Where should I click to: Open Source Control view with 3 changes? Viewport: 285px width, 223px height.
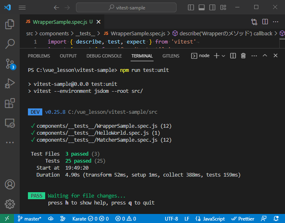pyautogui.click(x=10, y=64)
